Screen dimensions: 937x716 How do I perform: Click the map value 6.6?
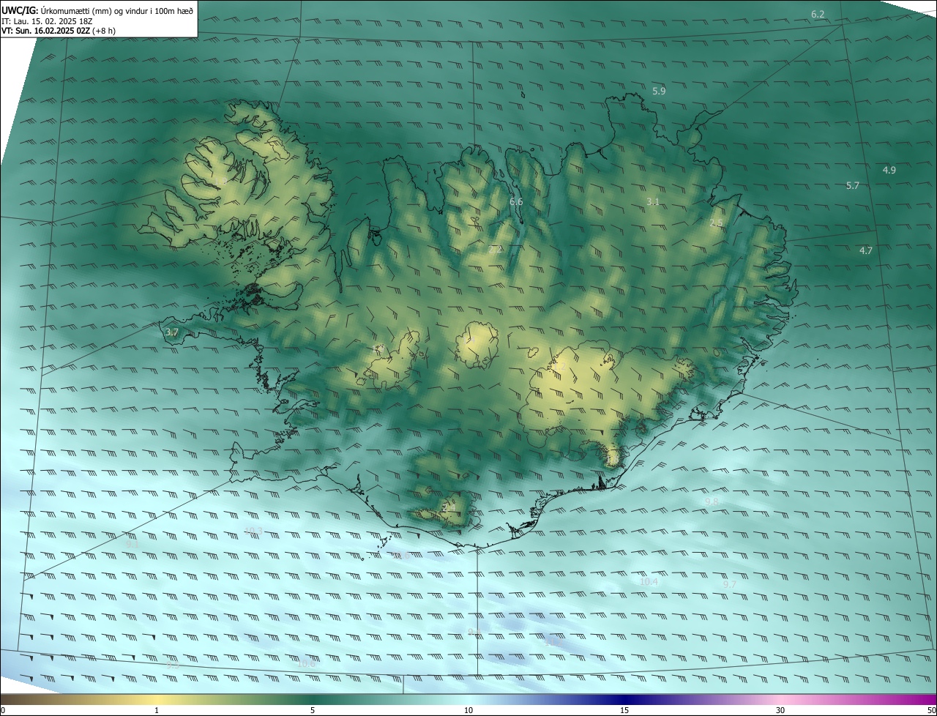pyautogui.click(x=516, y=201)
